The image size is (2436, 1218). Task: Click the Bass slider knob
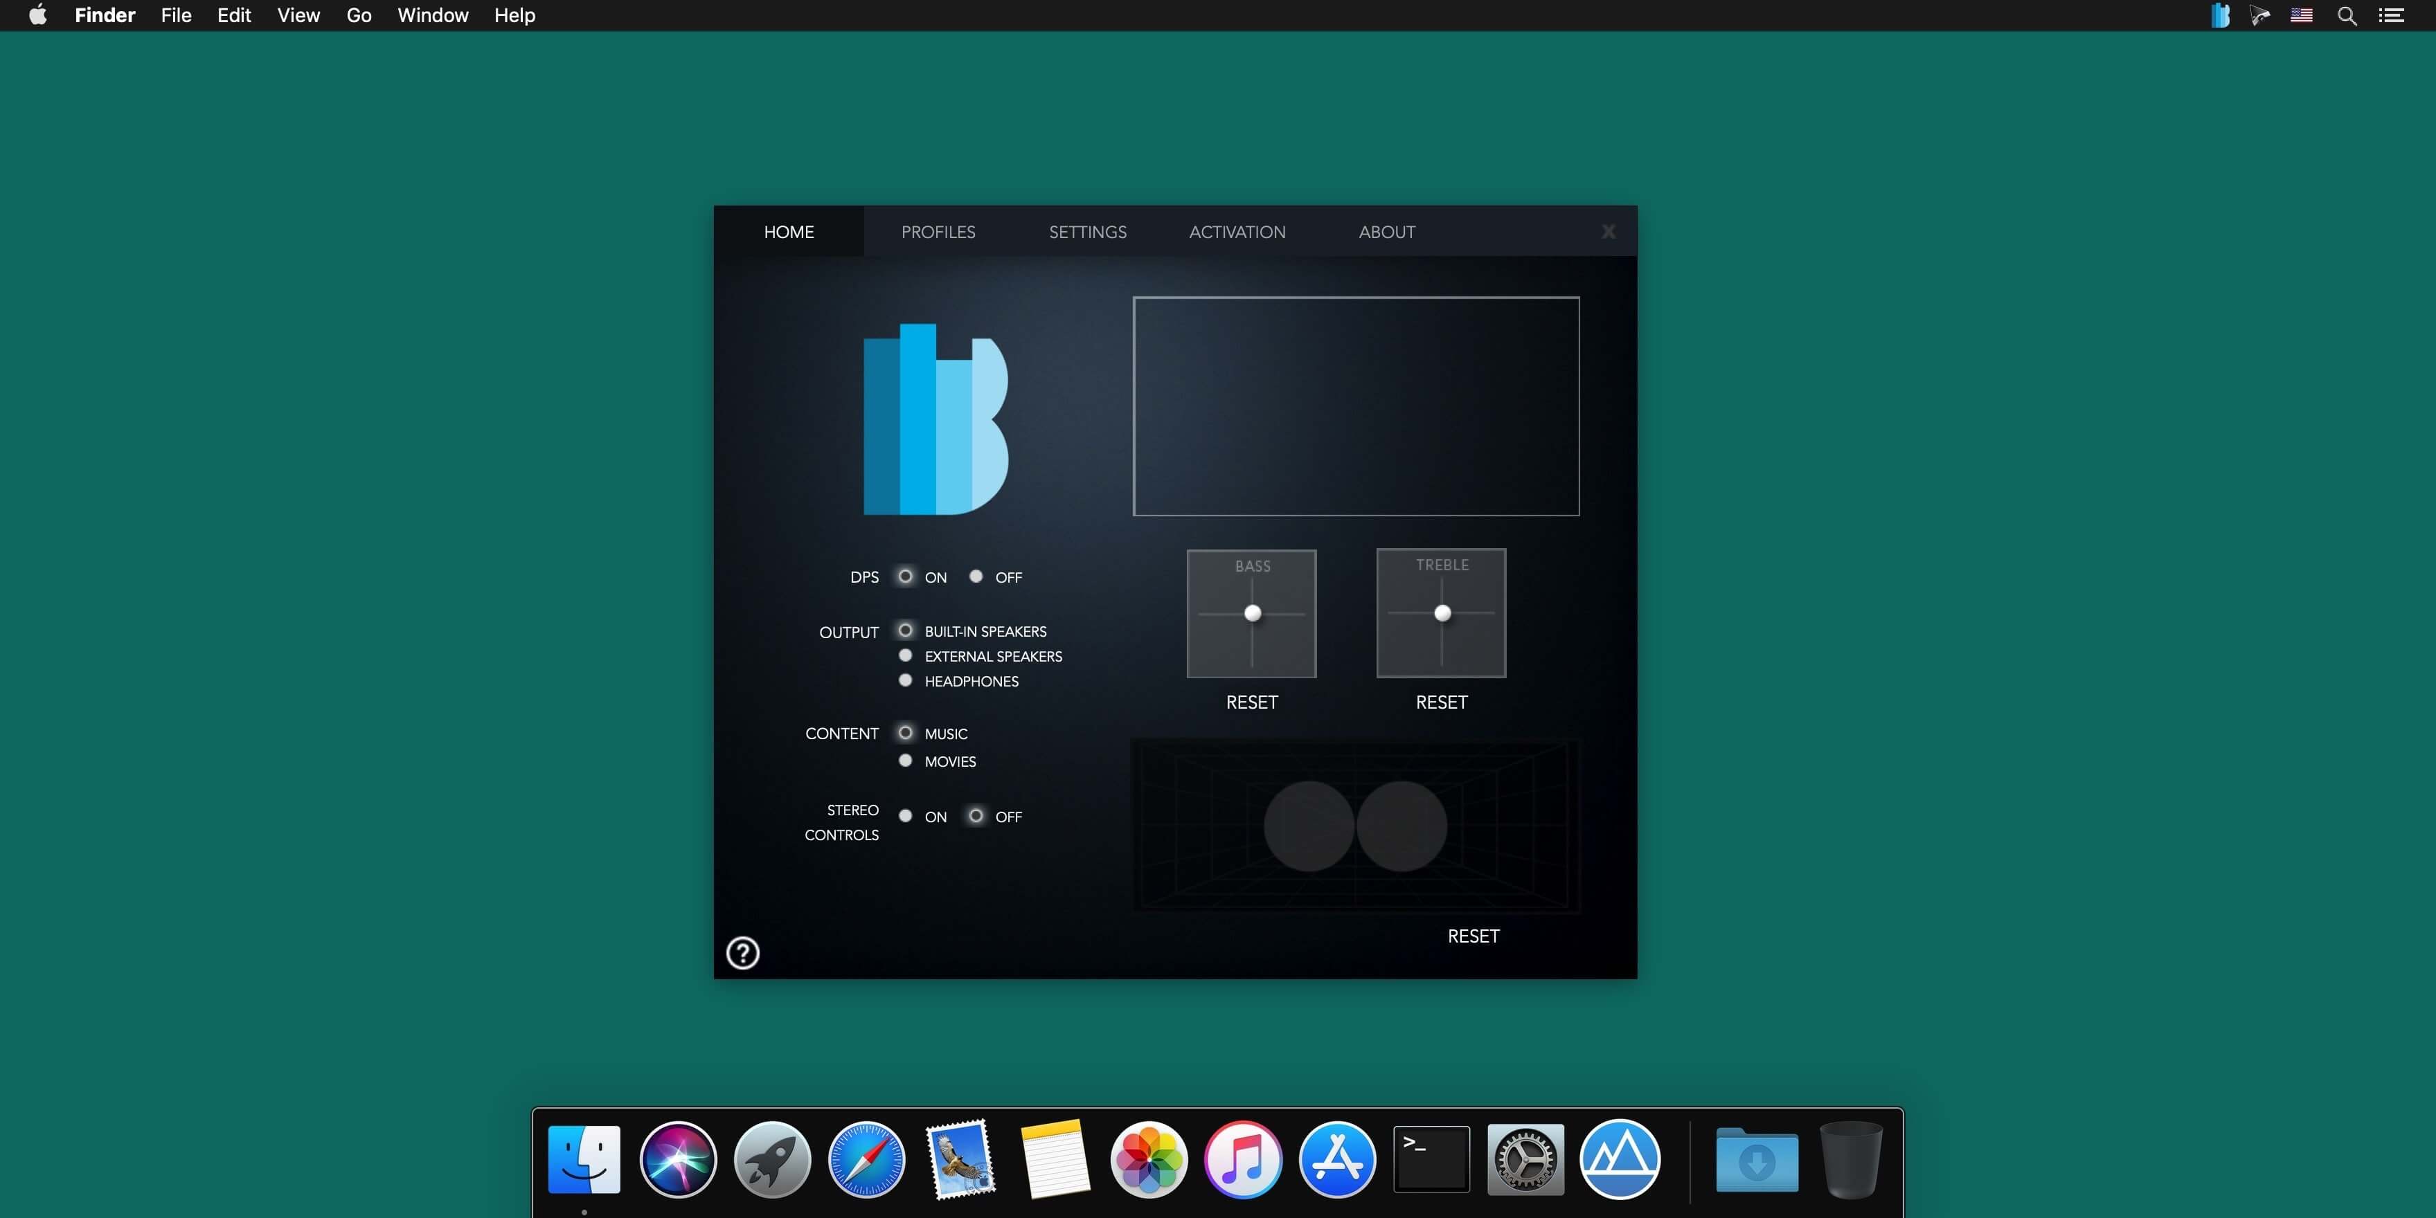click(x=1252, y=613)
